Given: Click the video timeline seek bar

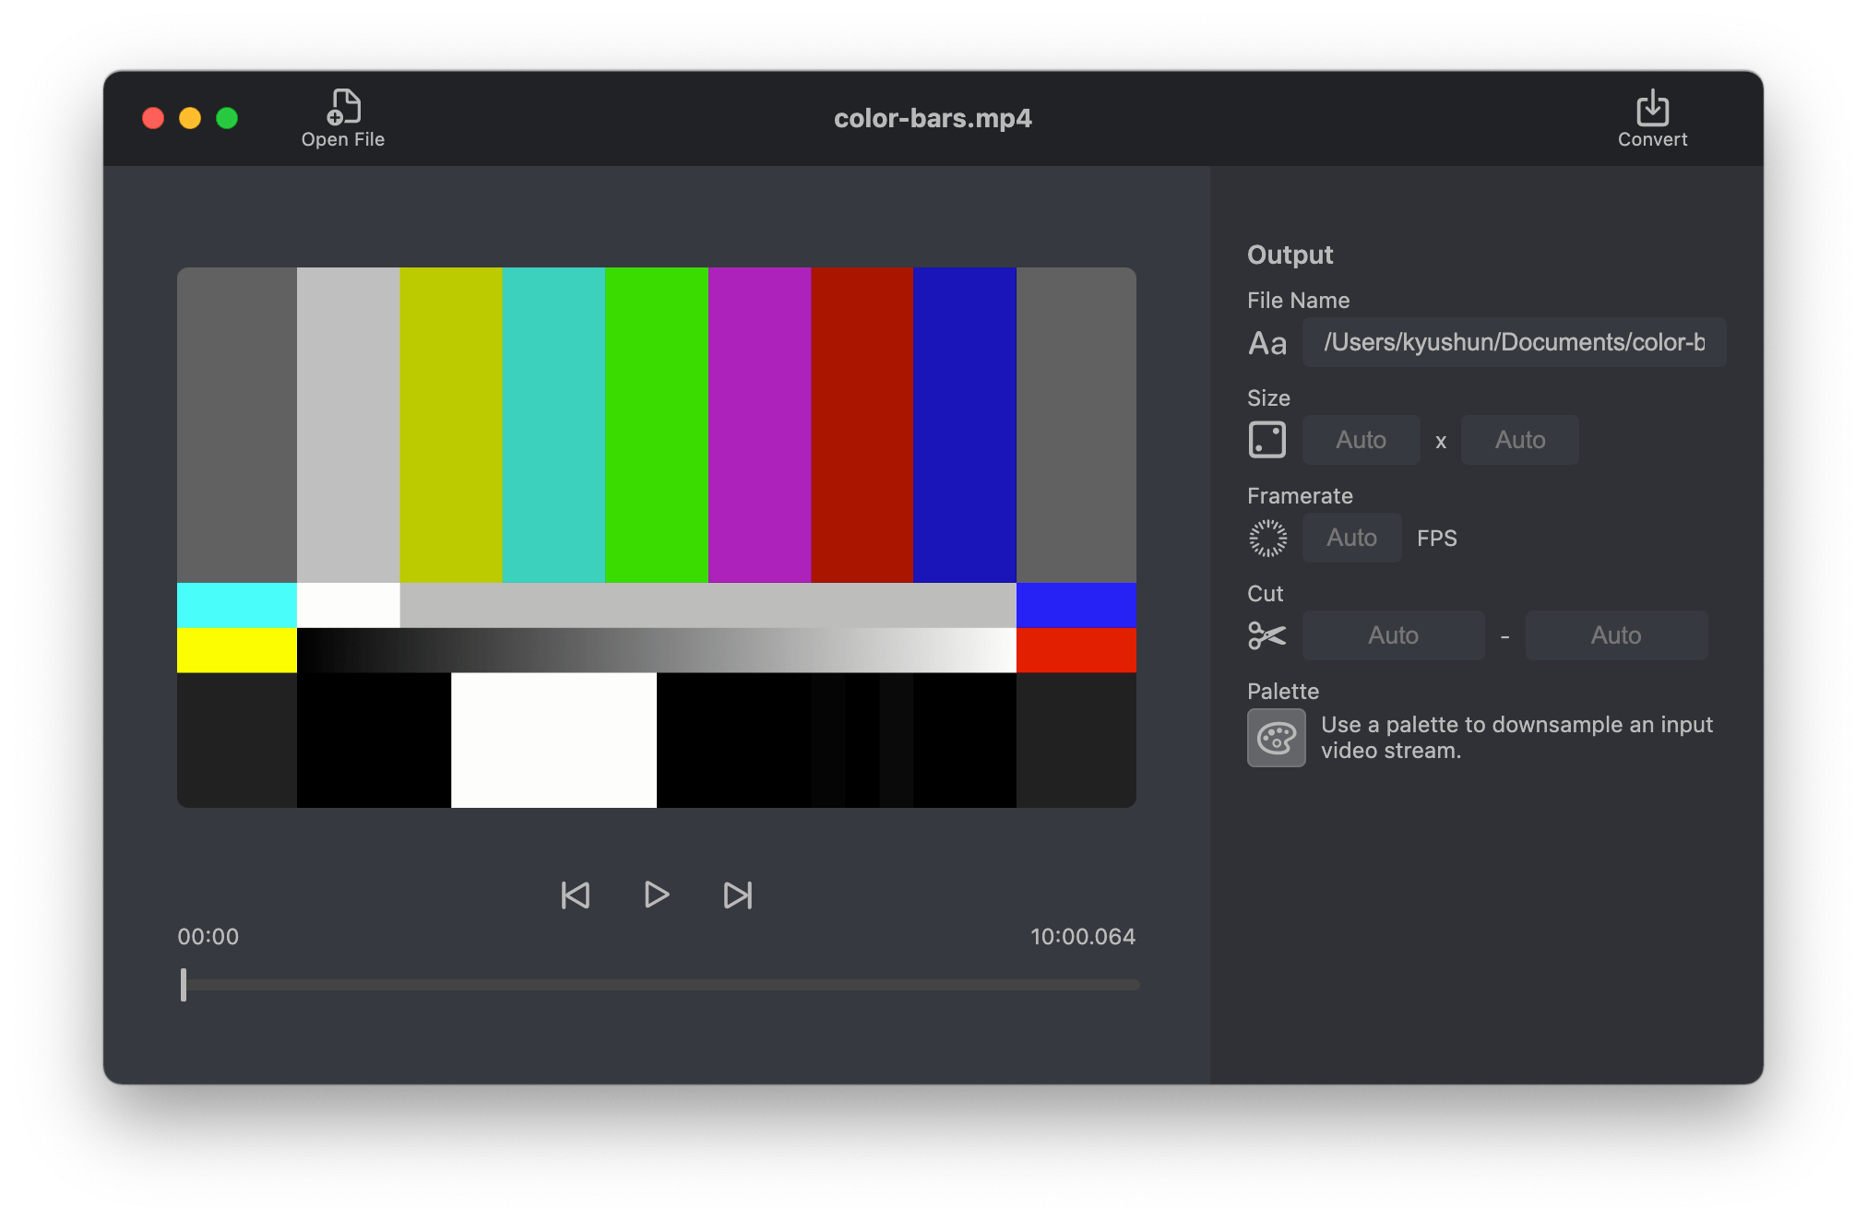Looking at the screenshot, I should click(x=660, y=985).
